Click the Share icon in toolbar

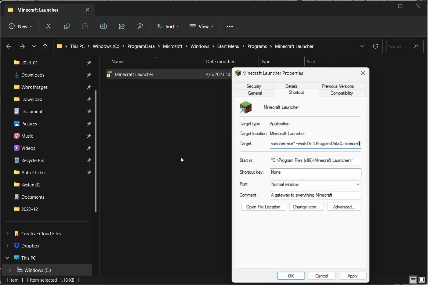[x=122, y=26]
